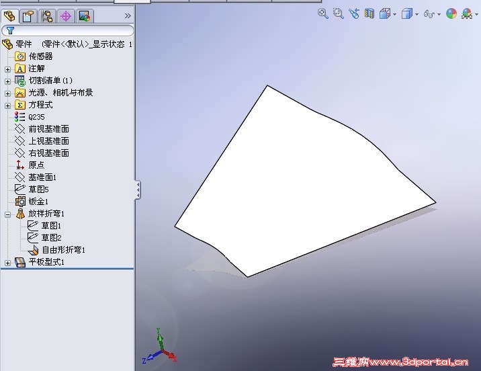This screenshot has height=371, width=481.
Task: Click the Edit Appearance color ball icon
Action: [x=451, y=13]
